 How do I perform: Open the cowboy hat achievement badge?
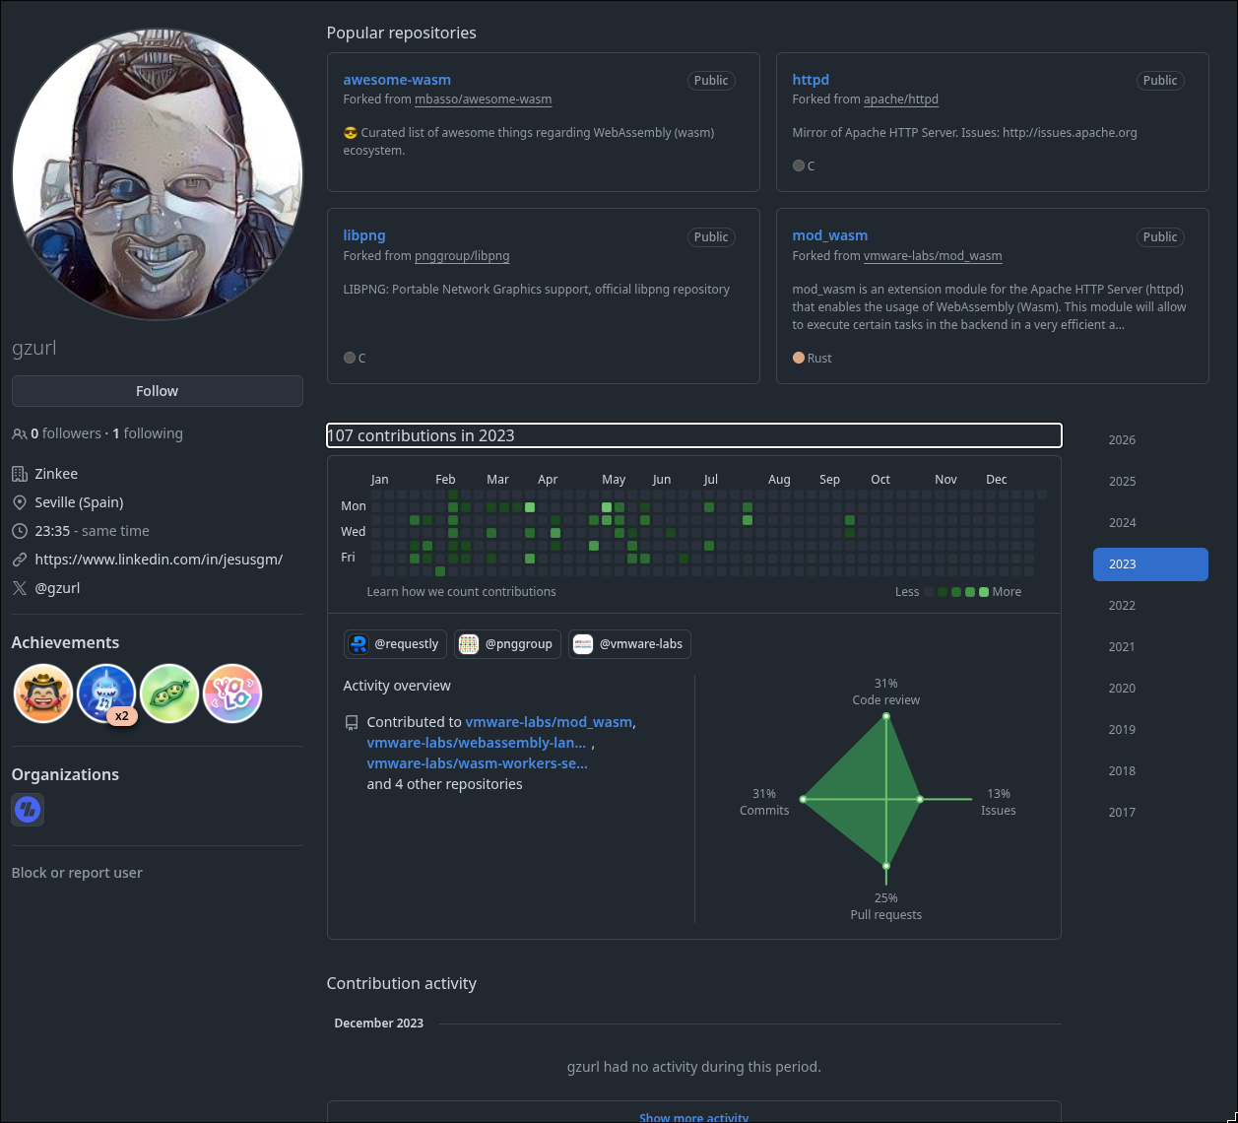43,694
